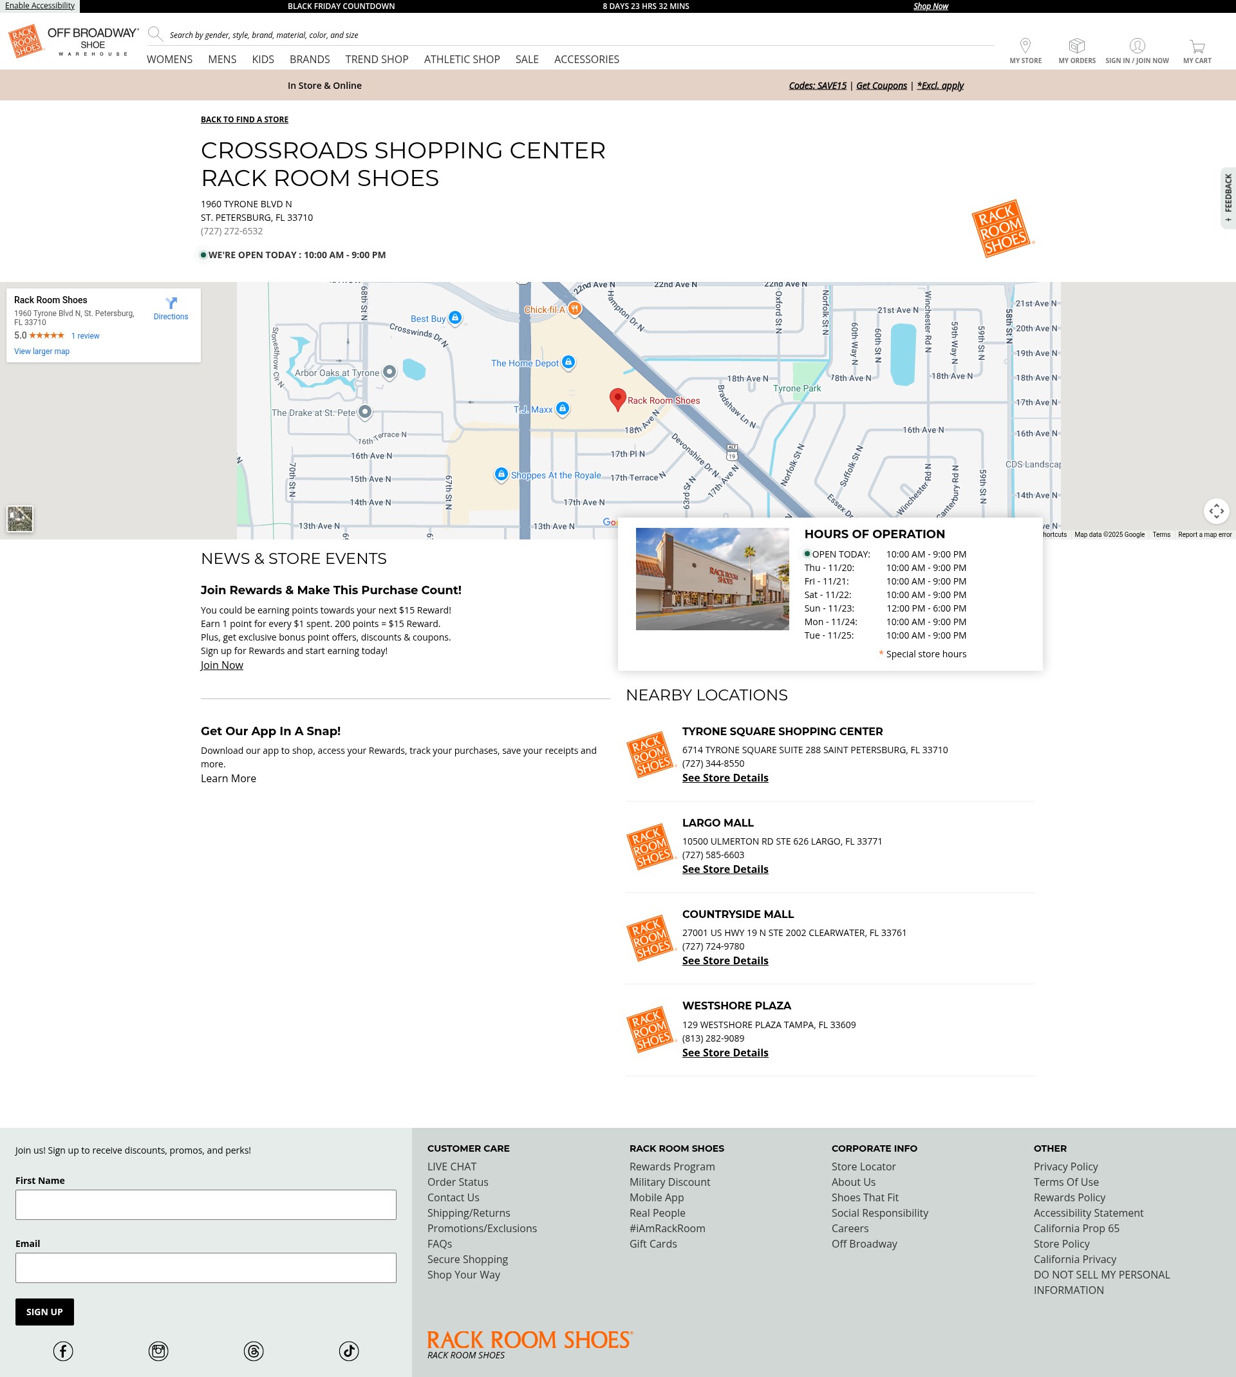The width and height of the screenshot is (1236, 1377).
Task: Click the map camera controls button
Action: click(x=1216, y=511)
